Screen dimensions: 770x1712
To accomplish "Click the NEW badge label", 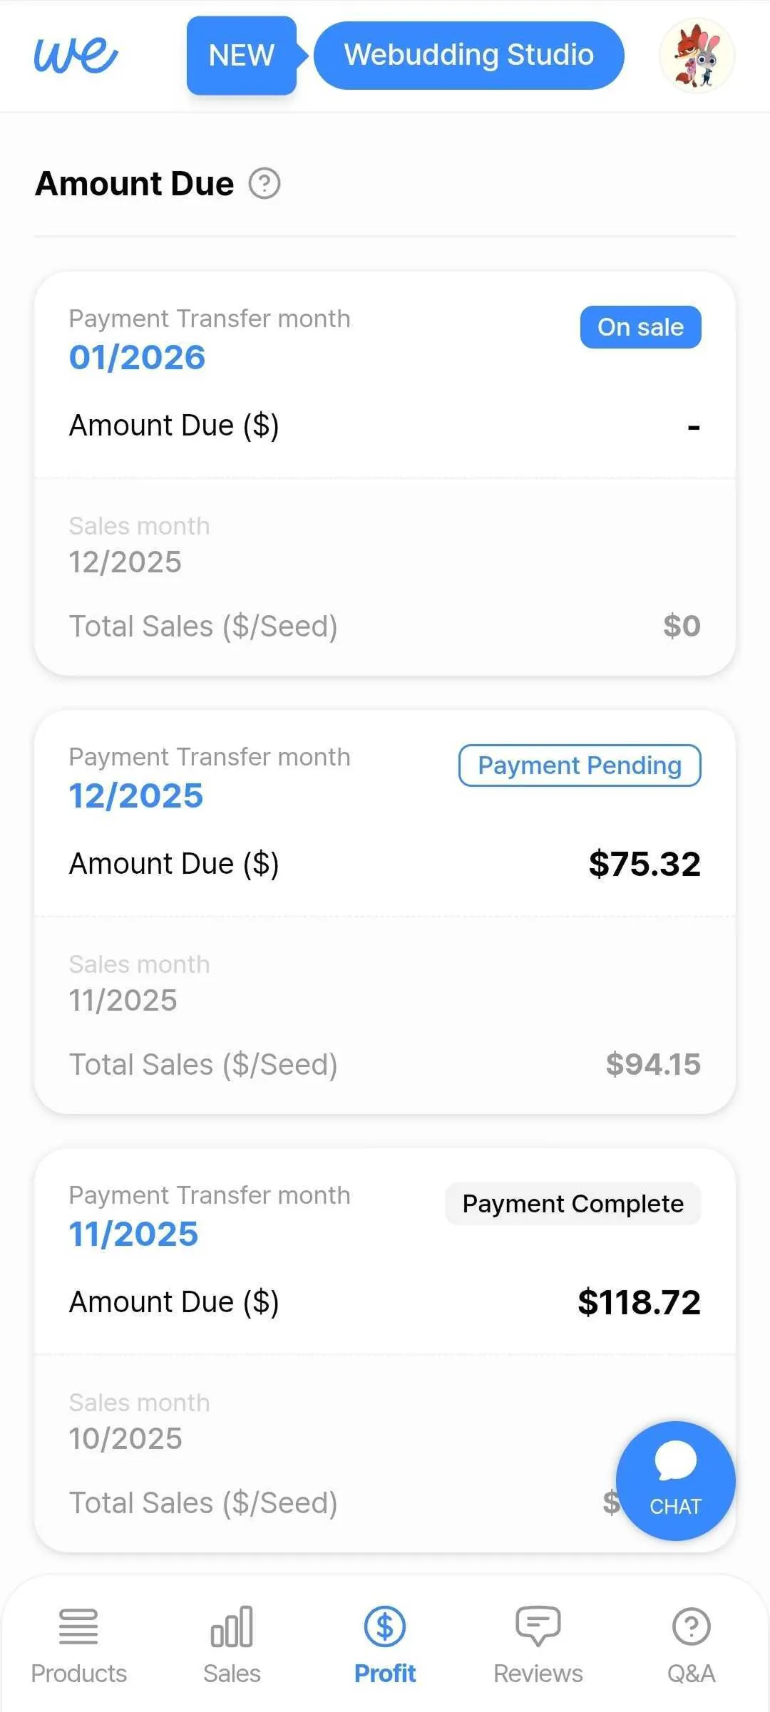I will coord(241,56).
